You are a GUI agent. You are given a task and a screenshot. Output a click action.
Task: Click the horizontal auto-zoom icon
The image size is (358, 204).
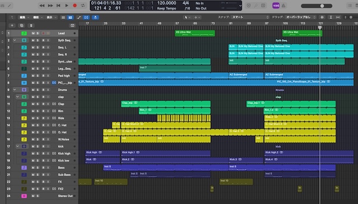click(x=338, y=17)
